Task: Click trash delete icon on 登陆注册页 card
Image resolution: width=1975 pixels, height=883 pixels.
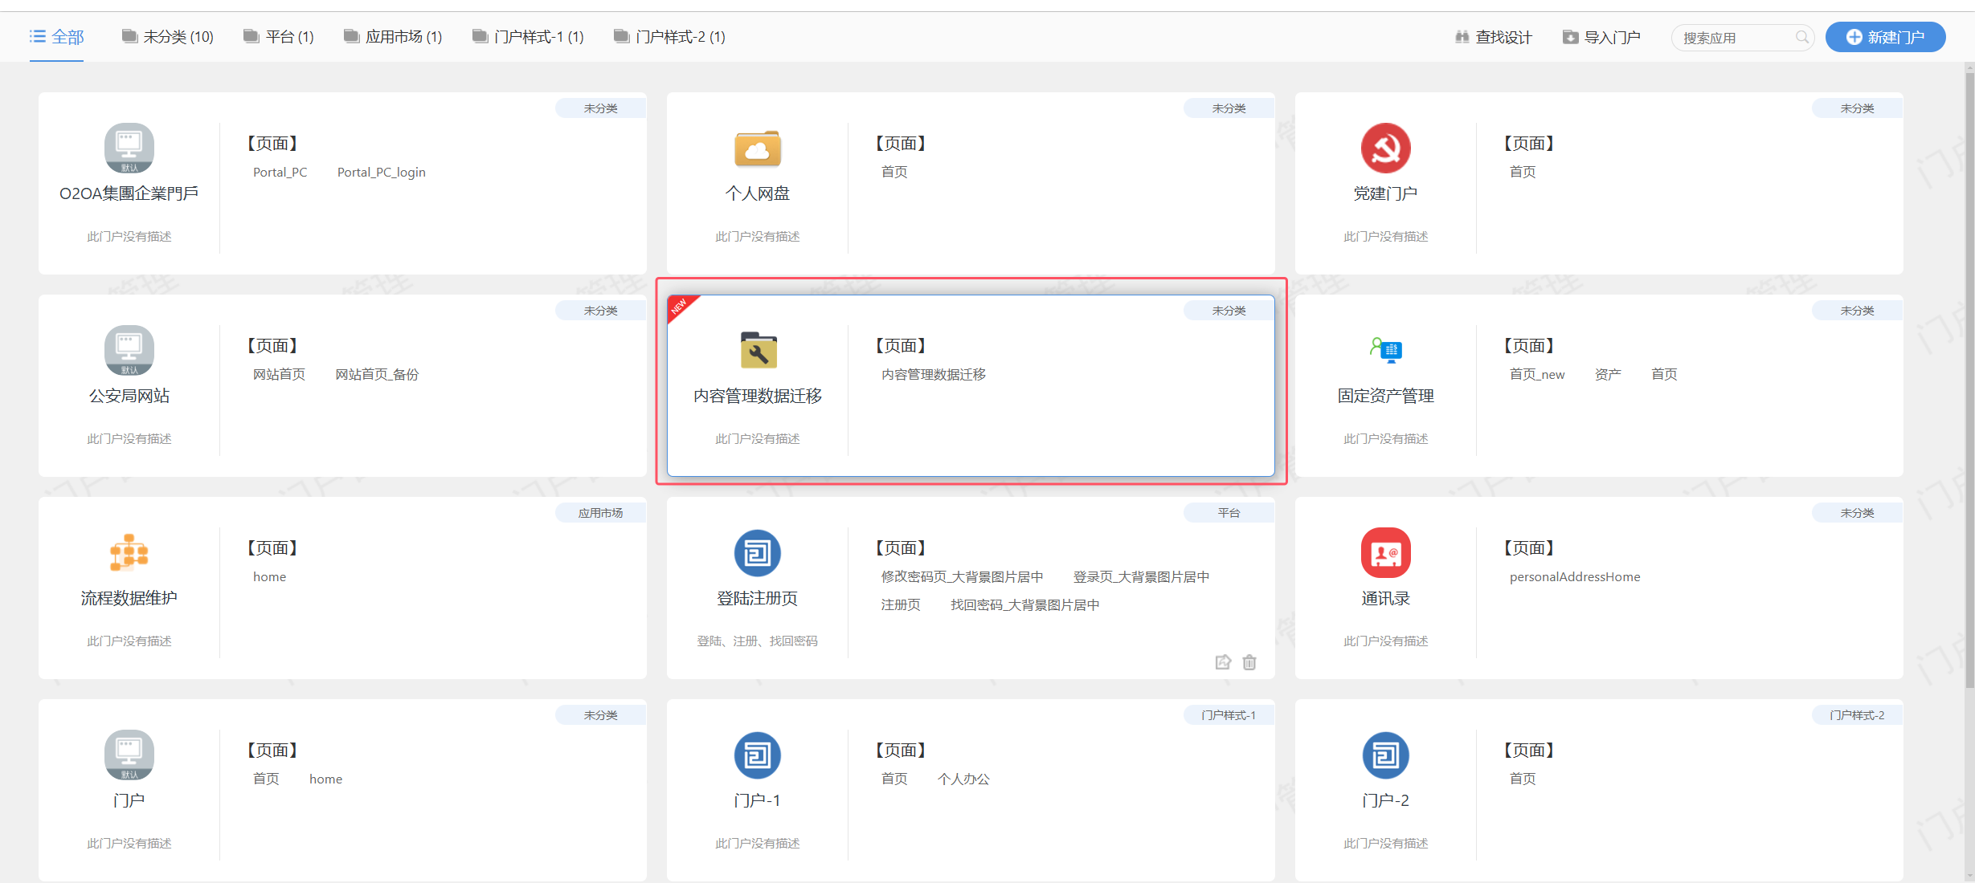Action: (1249, 662)
